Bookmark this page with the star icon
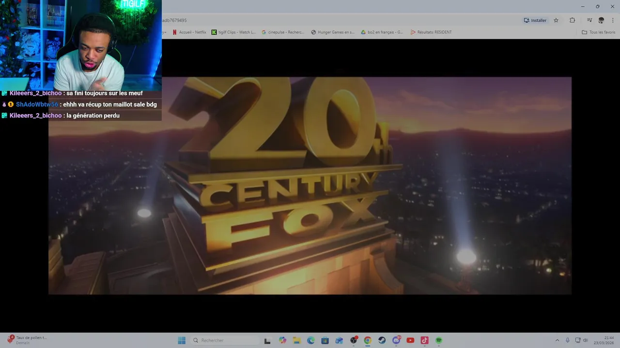This screenshot has height=348, width=620. pyautogui.click(x=556, y=20)
